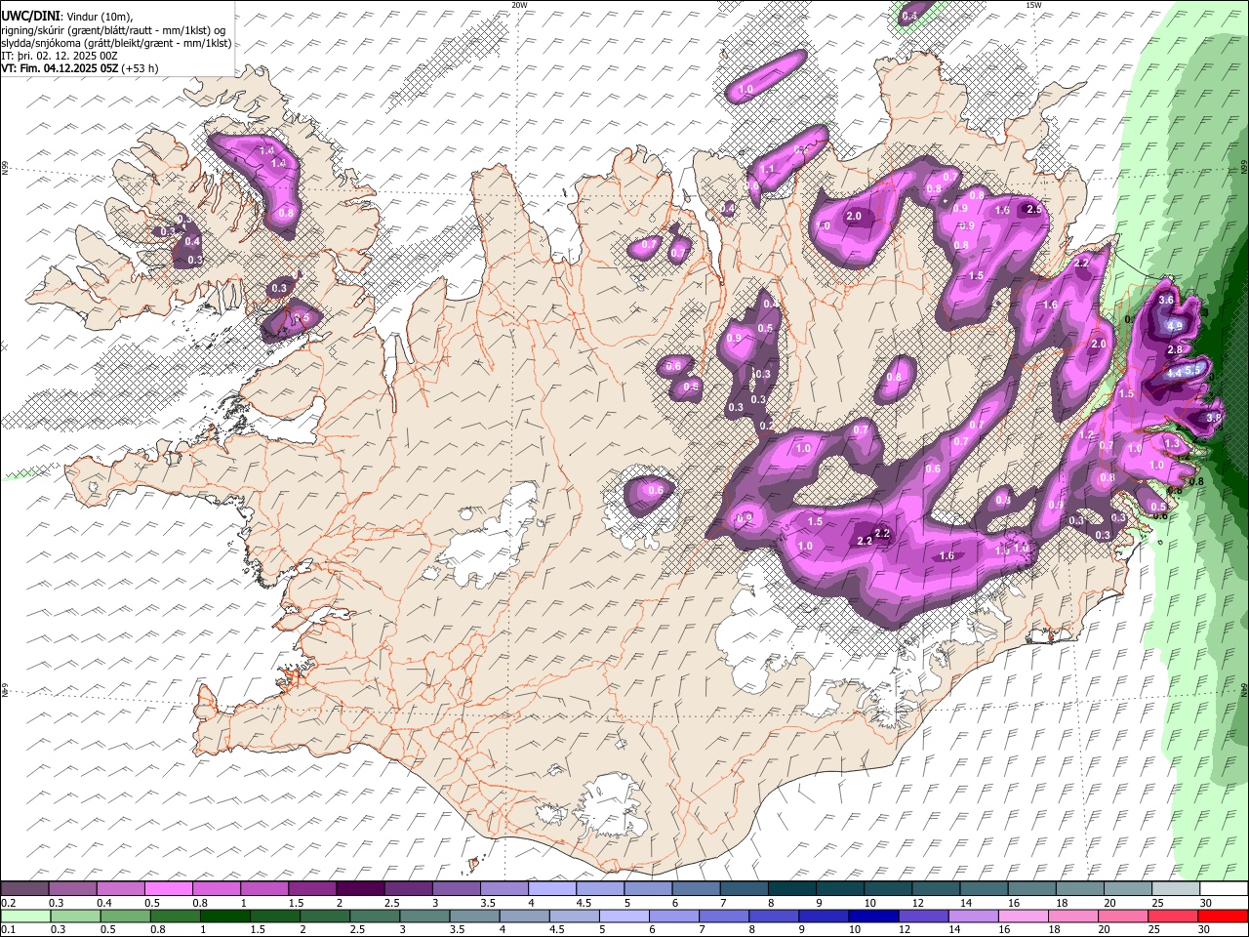1249x937 pixels.
Task: Click the '30' label in the purple snow legend row
Action: [1205, 903]
